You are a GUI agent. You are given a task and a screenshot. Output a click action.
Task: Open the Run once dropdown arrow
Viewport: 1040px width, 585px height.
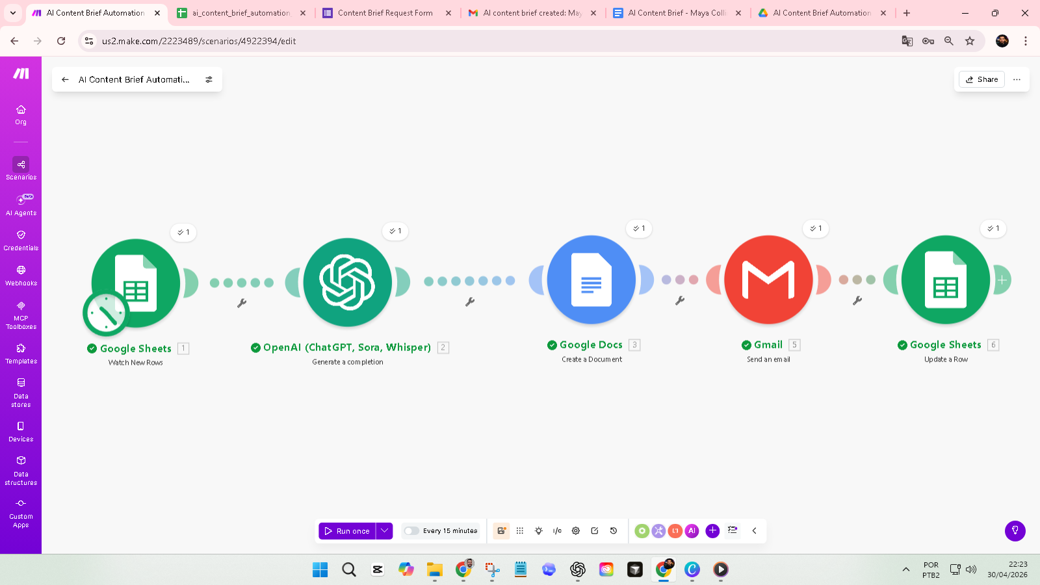tap(385, 531)
